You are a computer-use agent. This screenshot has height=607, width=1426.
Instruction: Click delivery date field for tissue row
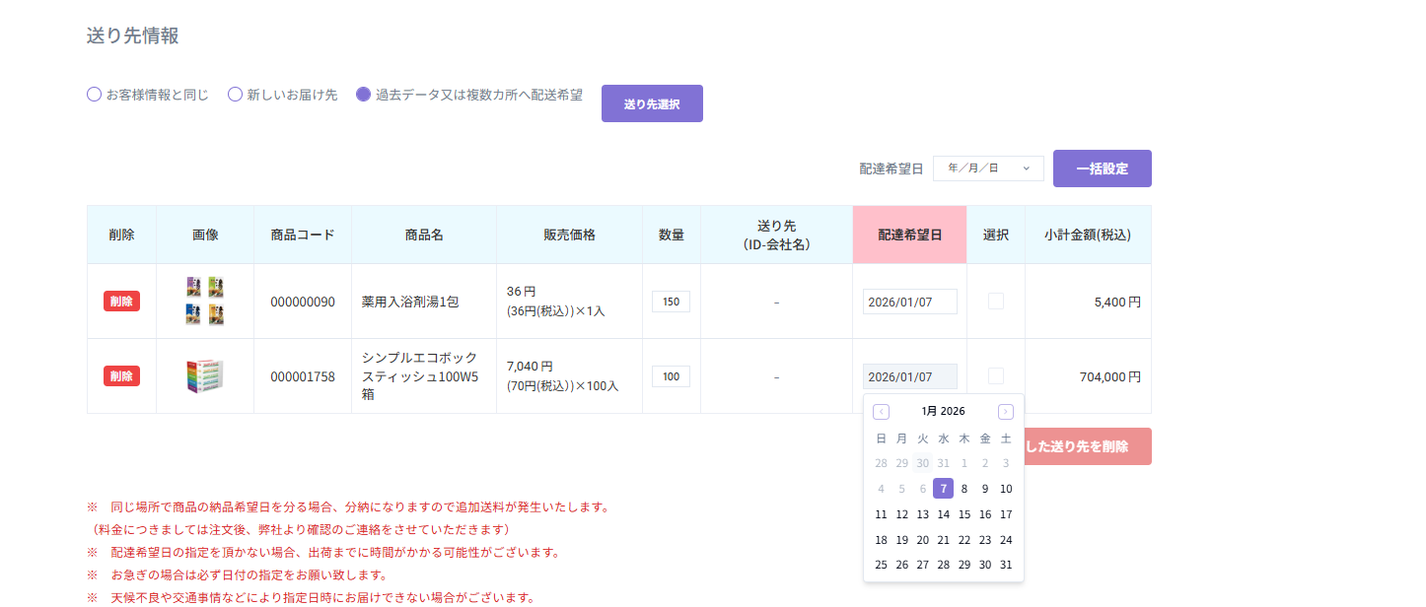(x=909, y=376)
